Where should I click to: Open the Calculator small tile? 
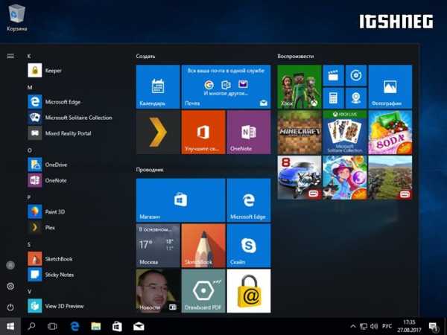[333, 98]
